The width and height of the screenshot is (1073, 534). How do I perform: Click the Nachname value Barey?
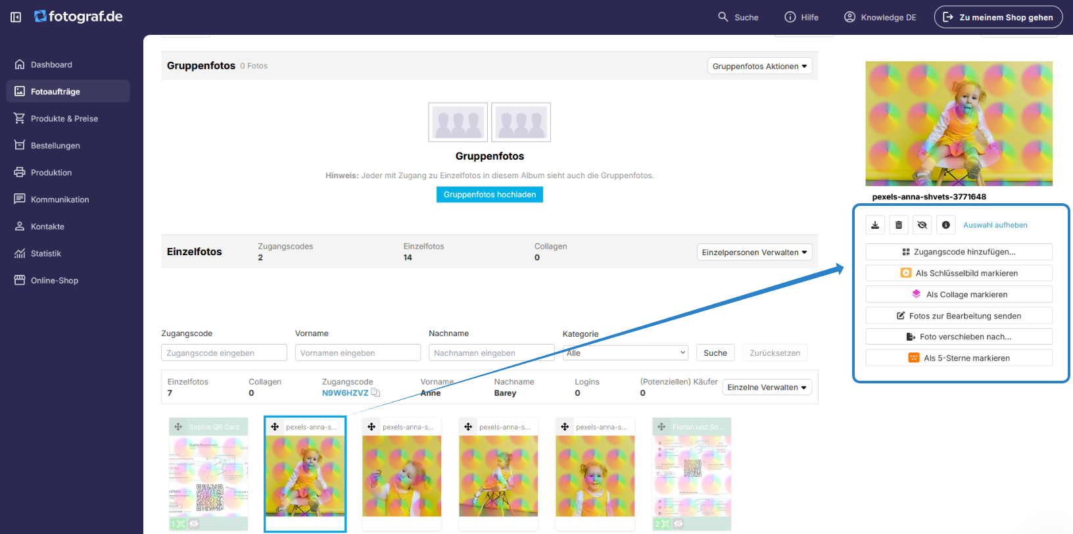(x=505, y=393)
